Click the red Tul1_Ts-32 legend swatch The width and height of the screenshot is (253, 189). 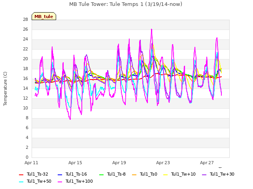tap(21, 175)
